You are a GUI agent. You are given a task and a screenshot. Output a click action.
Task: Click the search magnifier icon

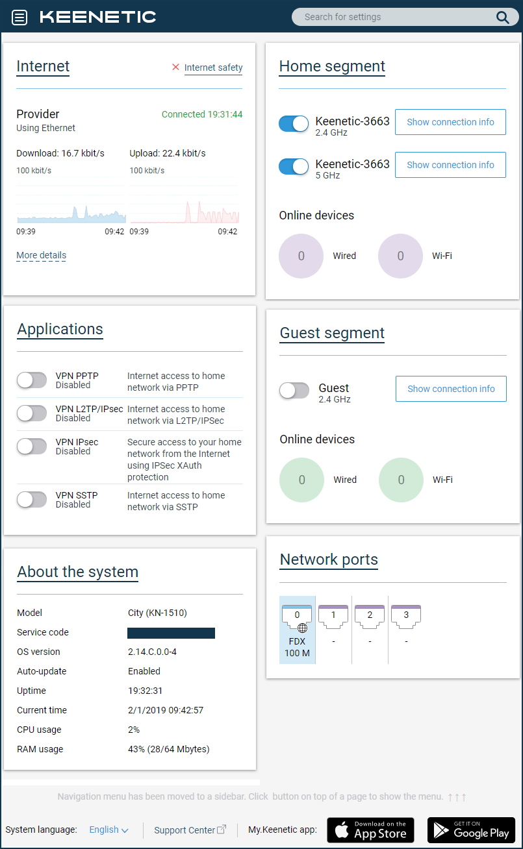point(502,17)
